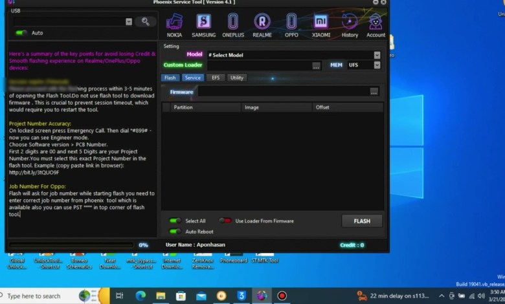The width and height of the screenshot is (505, 304).
Task: Switch to the Utility tab
Action: tap(237, 78)
